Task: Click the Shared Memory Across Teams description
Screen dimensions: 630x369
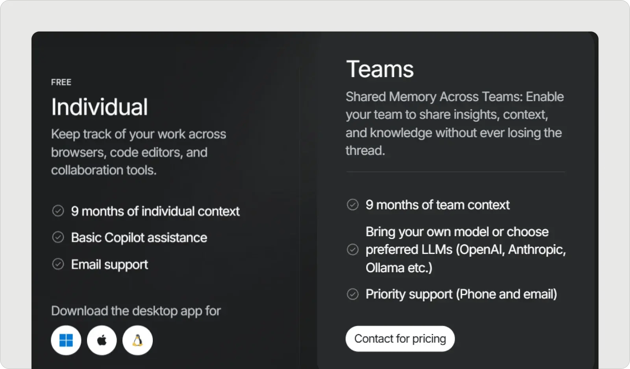Action: [x=454, y=124]
